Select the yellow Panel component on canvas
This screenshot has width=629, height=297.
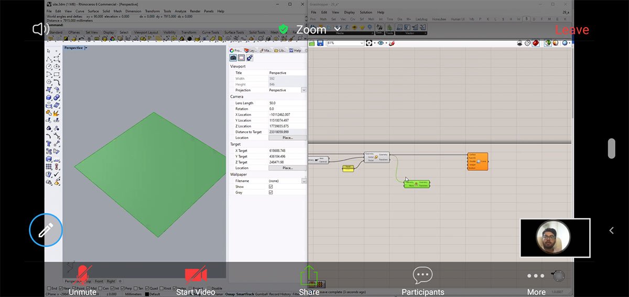click(x=348, y=168)
